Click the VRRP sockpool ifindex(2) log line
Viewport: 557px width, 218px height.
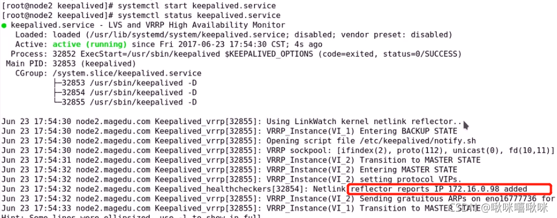coord(278,151)
